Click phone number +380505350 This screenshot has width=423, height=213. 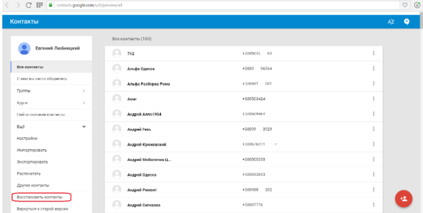pos(253,160)
